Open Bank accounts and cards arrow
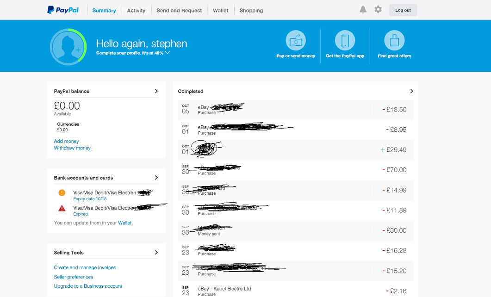This screenshot has width=491, height=297. tap(156, 178)
